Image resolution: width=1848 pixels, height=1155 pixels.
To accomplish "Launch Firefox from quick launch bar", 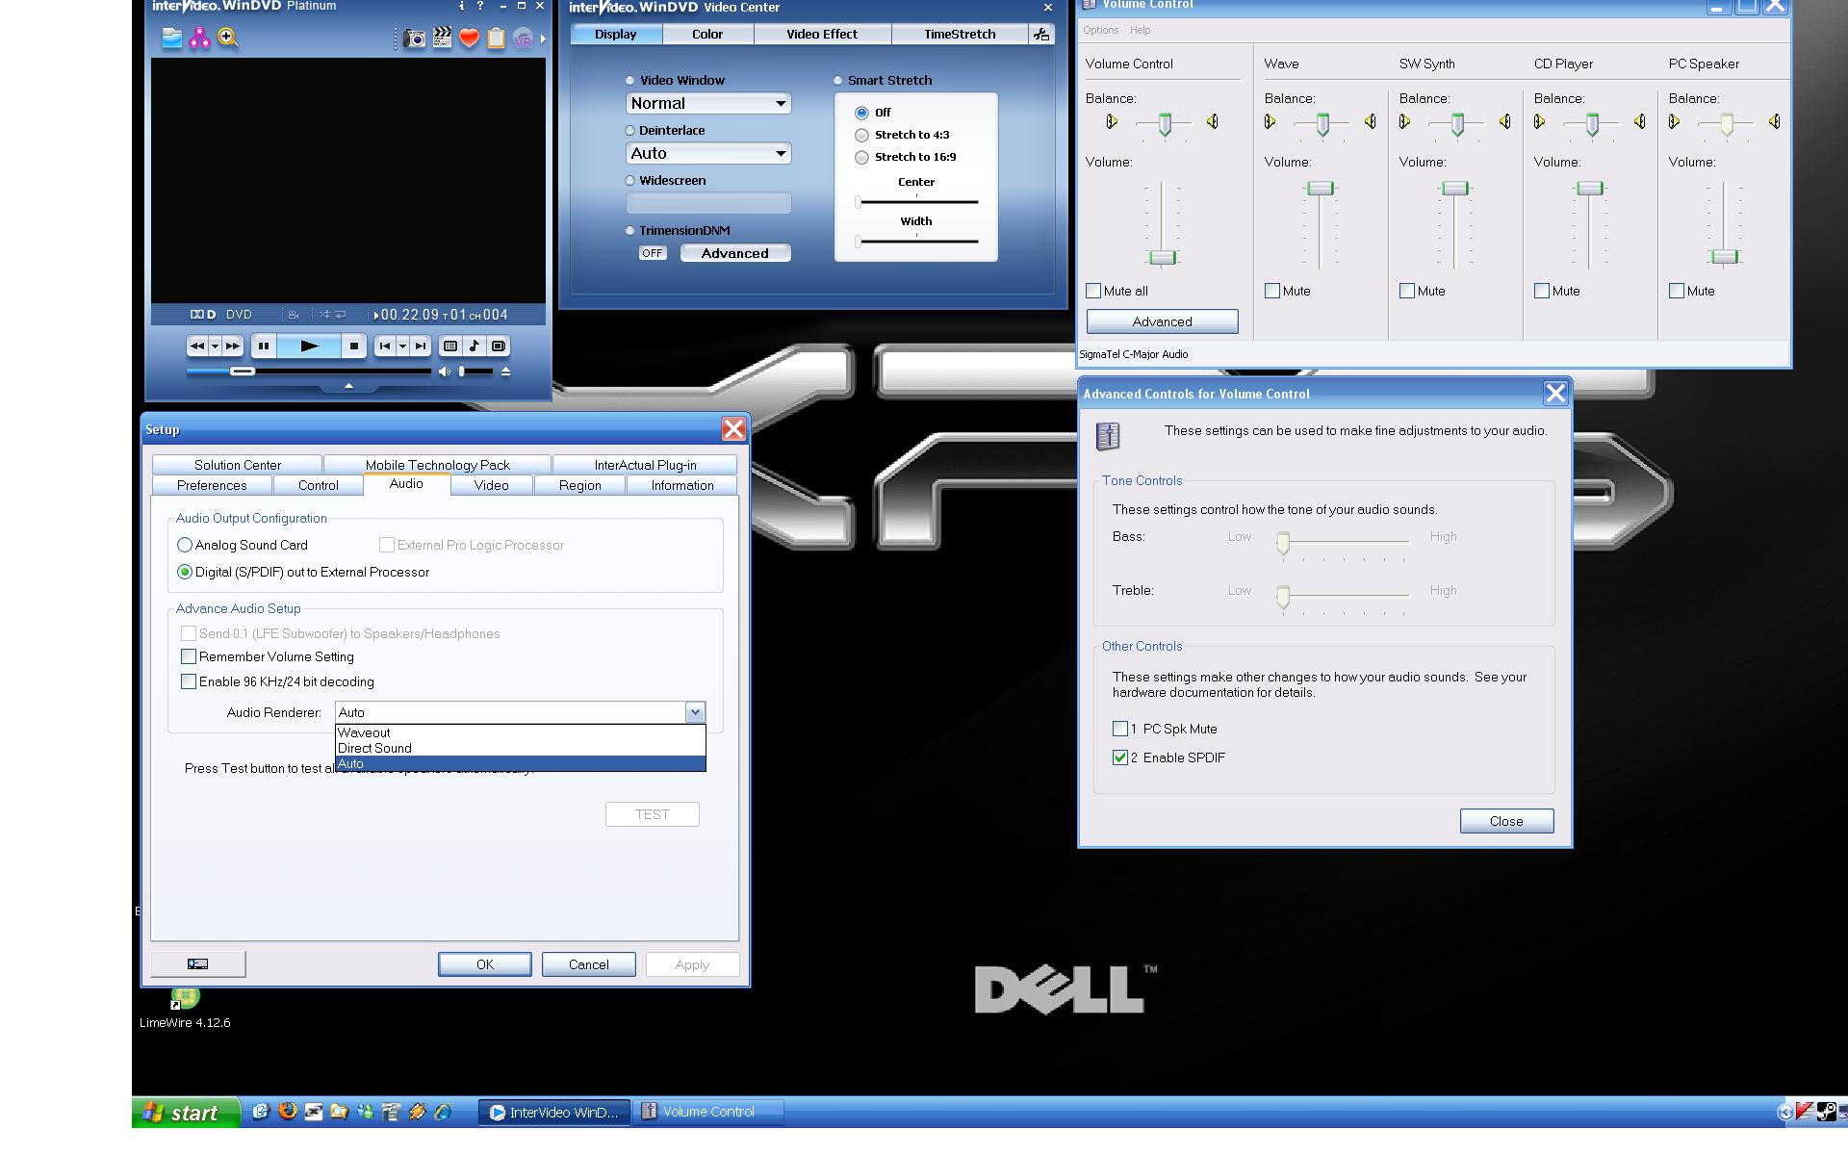I will (x=287, y=1112).
